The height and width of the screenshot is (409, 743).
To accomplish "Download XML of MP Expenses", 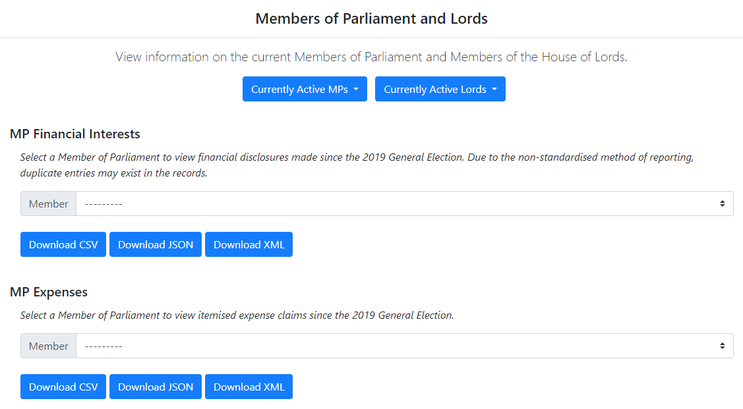I will point(249,387).
